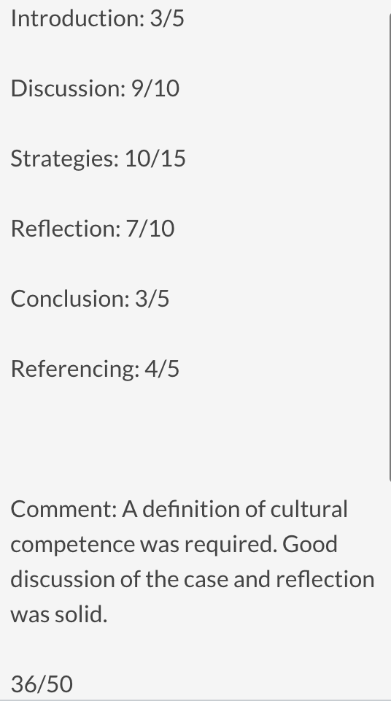Select the "Discussion" label text
The image size is (391, 704).
click(68, 88)
